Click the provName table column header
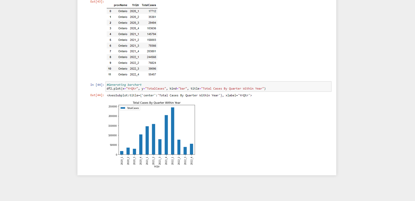Image resolution: width=415 pixels, height=201 pixels. (x=120, y=5)
